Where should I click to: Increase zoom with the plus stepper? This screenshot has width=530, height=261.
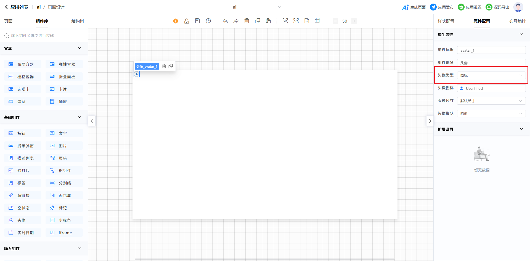coord(354,21)
